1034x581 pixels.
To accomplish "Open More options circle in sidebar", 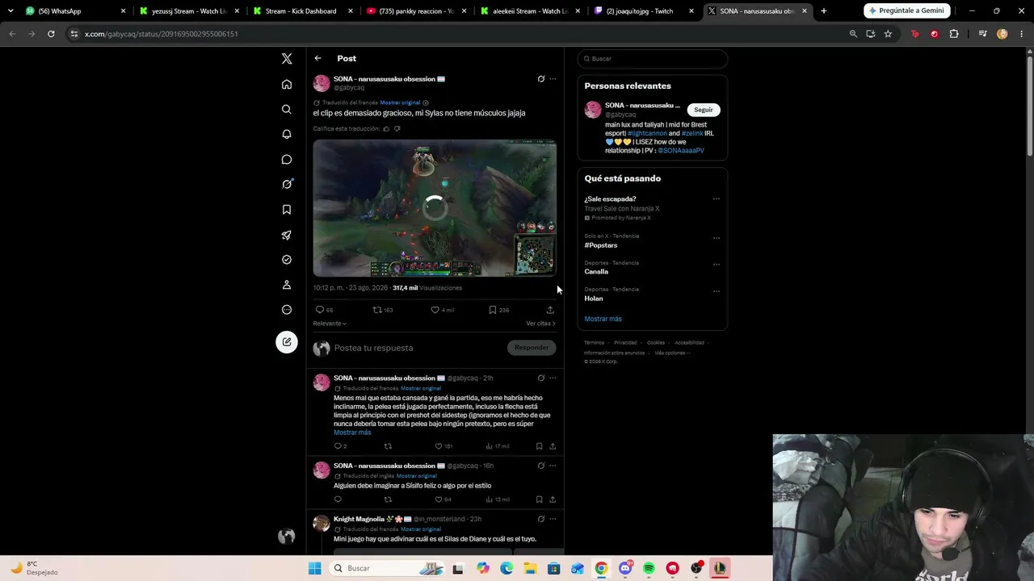I will pyautogui.click(x=287, y=310).
